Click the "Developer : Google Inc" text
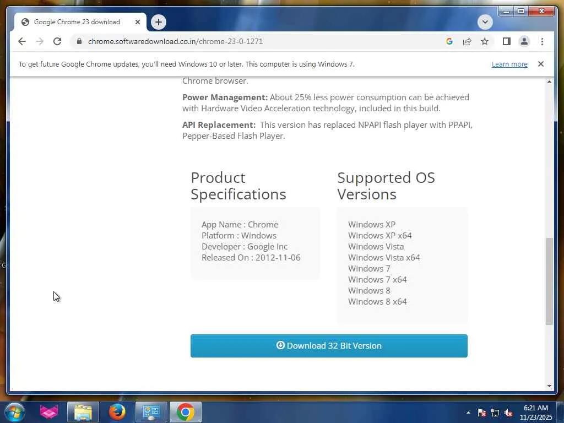This screenshot has width=564, height=423. point(244,247)
